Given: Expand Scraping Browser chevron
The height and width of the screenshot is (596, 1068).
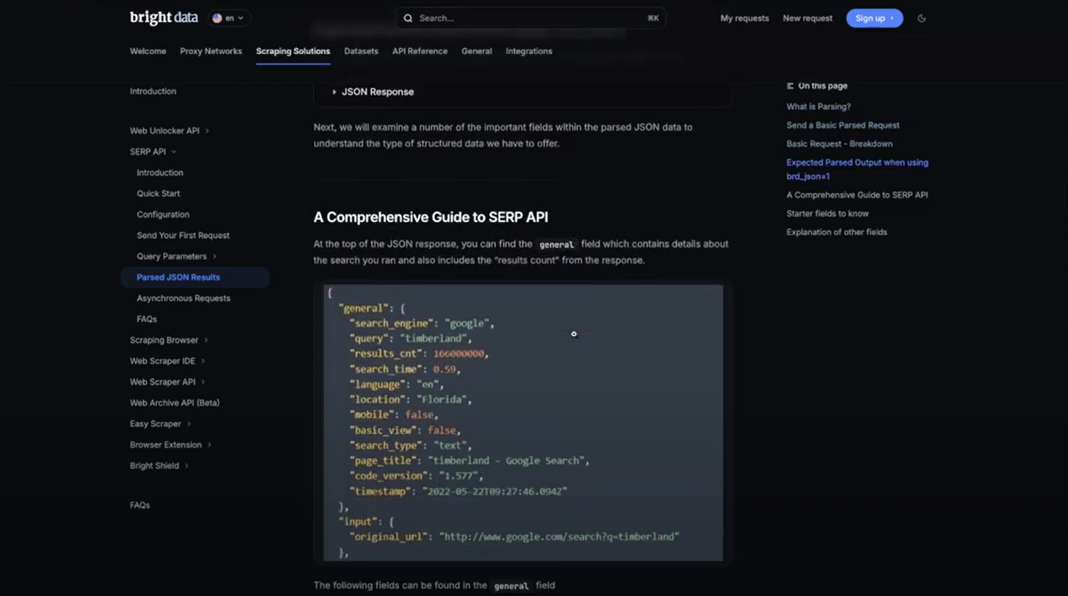Looking at the screenshot, I should coord(206,341).
